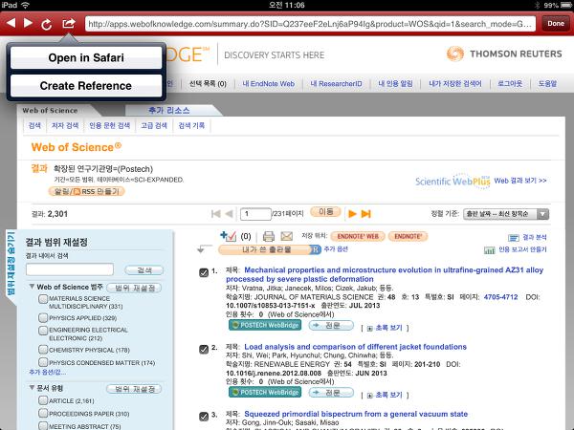This screenshot has width=574, height=430.
Task: Open Mechanical properties article title link
Action: (x=385, y=274)
